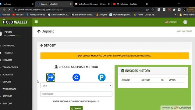Open the BY HOLOCODE link

click(x=184, y=31)
